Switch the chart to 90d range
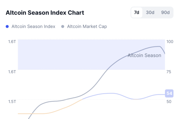 tap(165, 13)
